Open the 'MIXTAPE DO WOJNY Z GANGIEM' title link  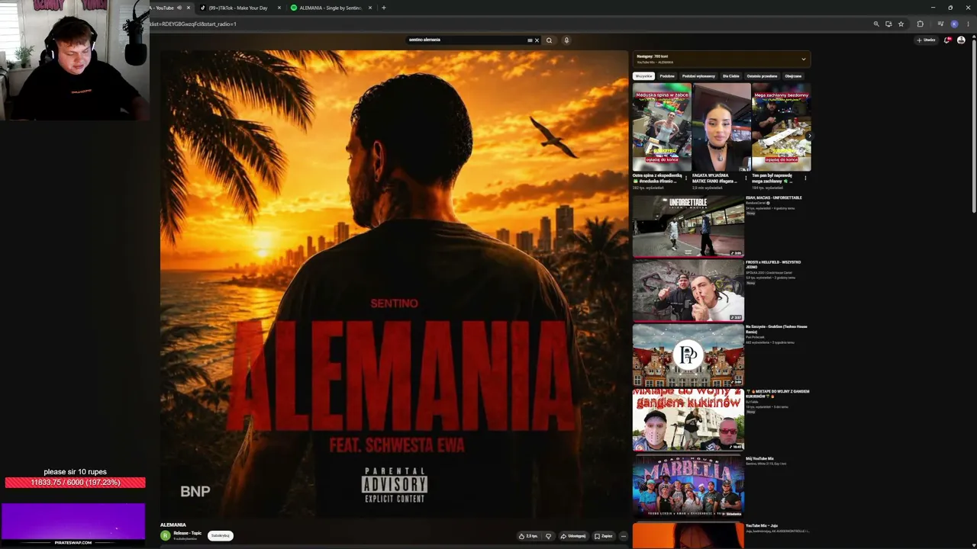(778, 393)
